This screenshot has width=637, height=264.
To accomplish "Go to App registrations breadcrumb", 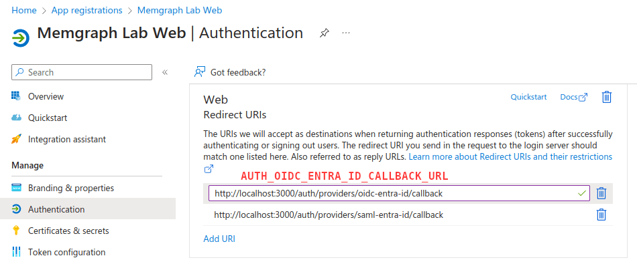I will point(86,10).
